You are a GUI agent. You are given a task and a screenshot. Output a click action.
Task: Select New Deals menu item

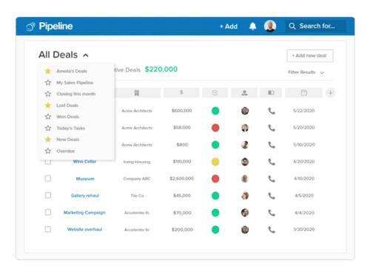pos(68,140)
